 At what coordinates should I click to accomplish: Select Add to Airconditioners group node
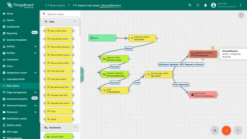(x=203, y=95)
